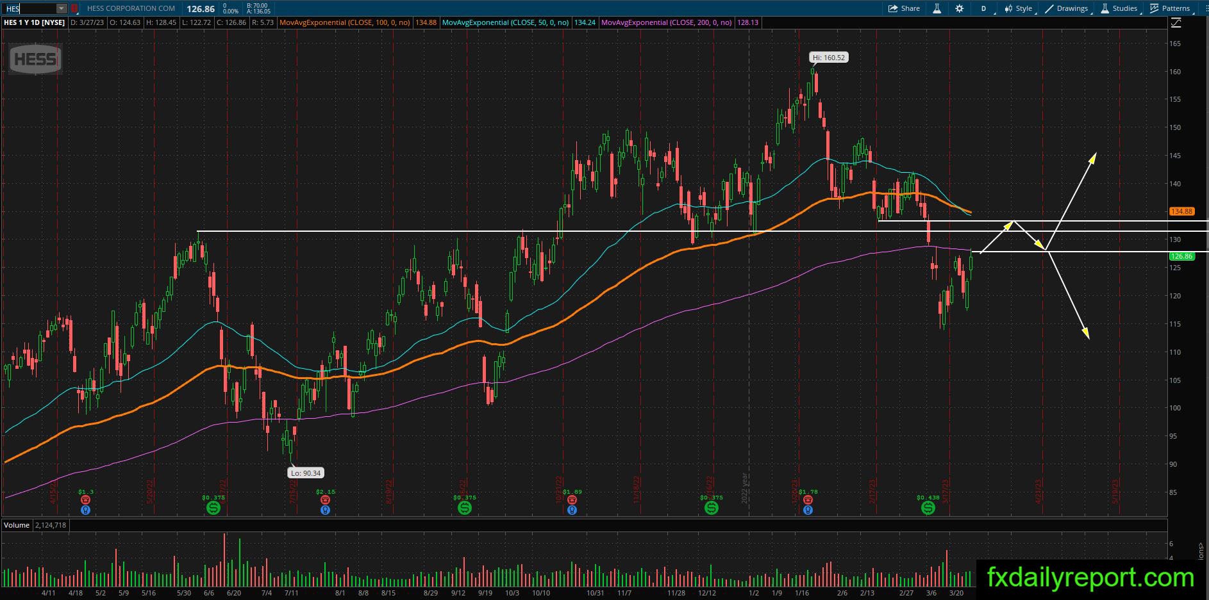The image size is (1209, 600).
Task: Click the HES symbol input field
Action: pyautogui.click(x=30, y=8)
